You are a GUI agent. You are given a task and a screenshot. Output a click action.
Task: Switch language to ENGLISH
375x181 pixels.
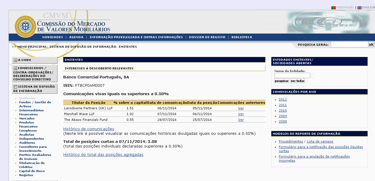click(369, 8)
